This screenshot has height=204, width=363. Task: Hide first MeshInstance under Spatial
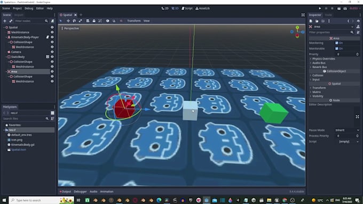[52, 32]
